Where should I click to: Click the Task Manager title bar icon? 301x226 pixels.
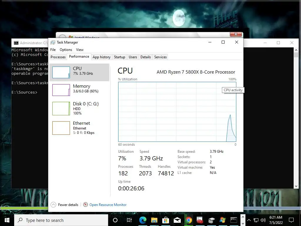[53, 42]
